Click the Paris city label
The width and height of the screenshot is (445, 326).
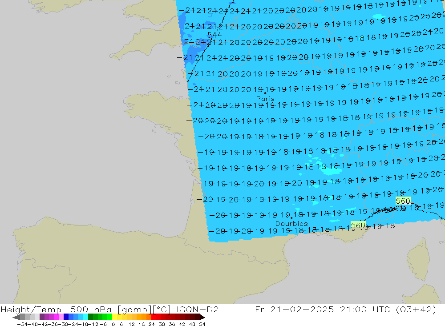point(265,99)
